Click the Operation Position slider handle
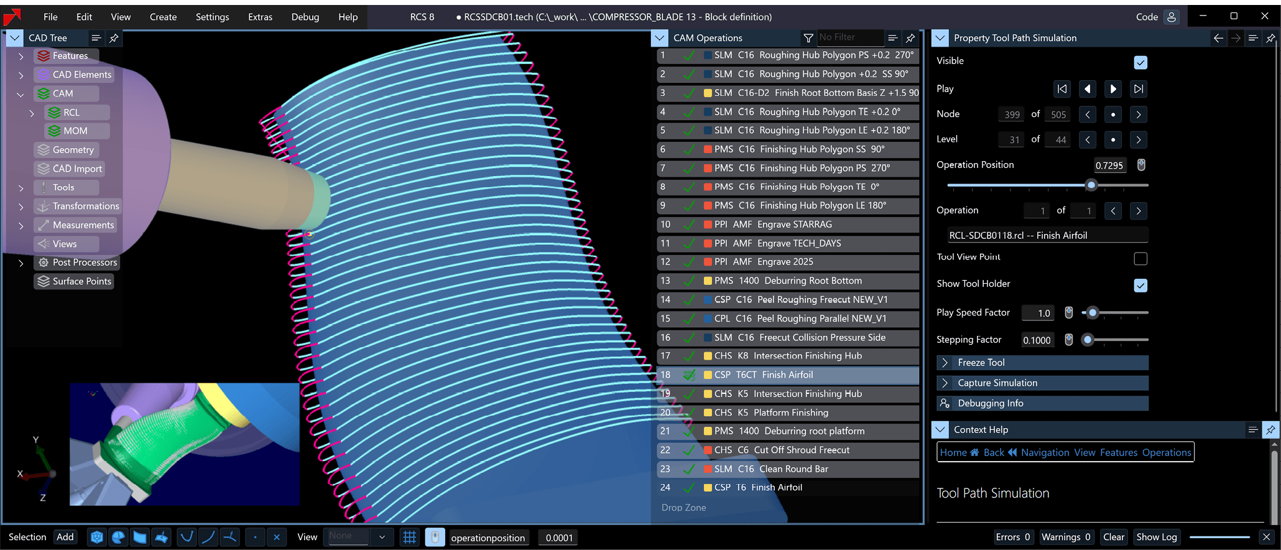Viewport: 1281px width, 550px height. pos(1091,185)
